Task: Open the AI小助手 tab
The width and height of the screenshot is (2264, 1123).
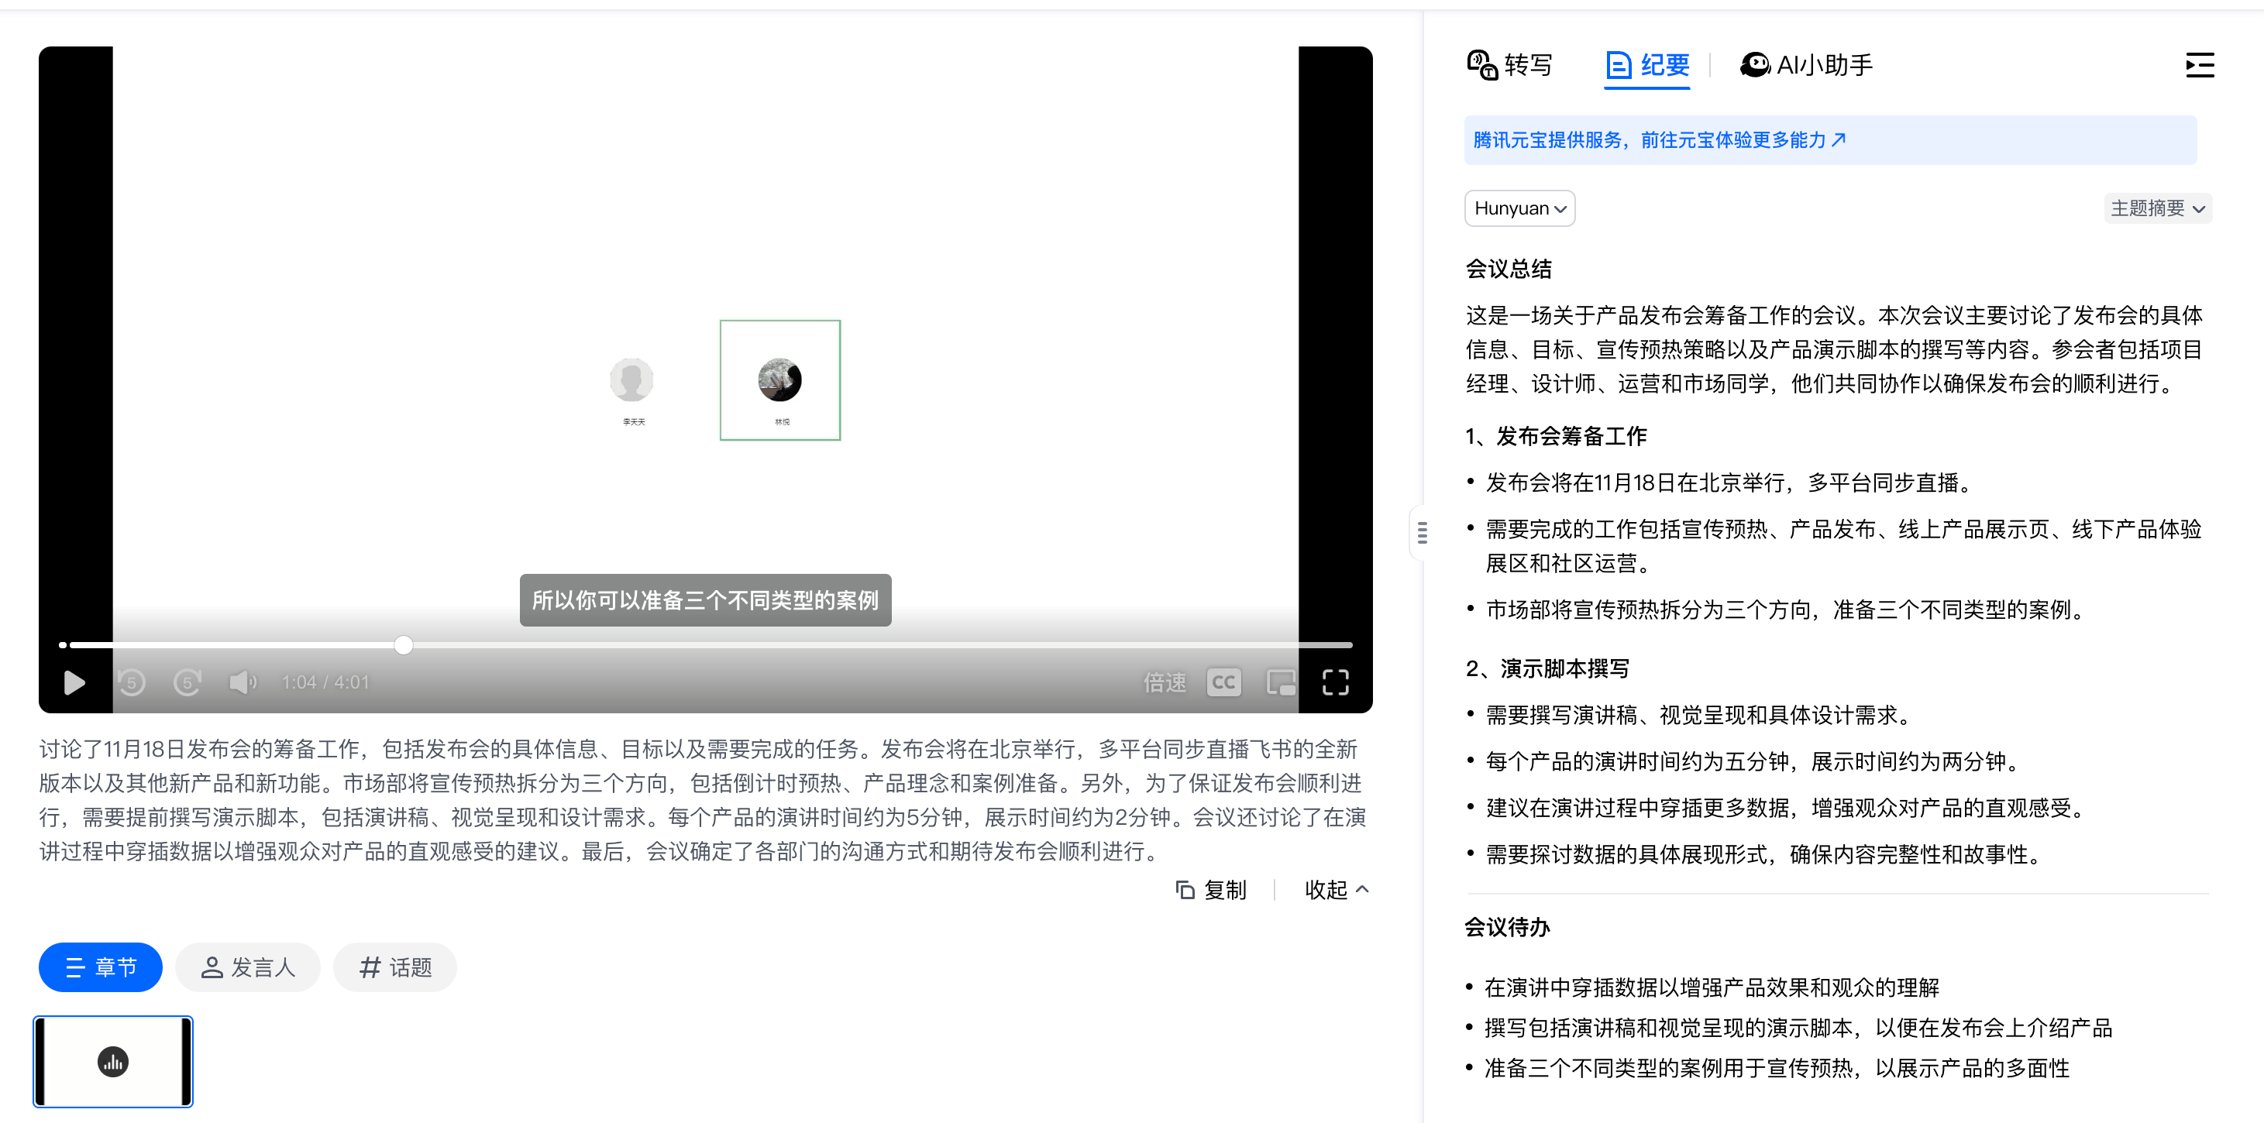Action: pos(1806,65)
